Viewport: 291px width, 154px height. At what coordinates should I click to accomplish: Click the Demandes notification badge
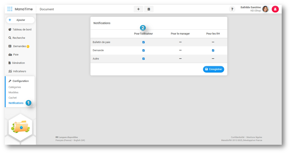28,47
